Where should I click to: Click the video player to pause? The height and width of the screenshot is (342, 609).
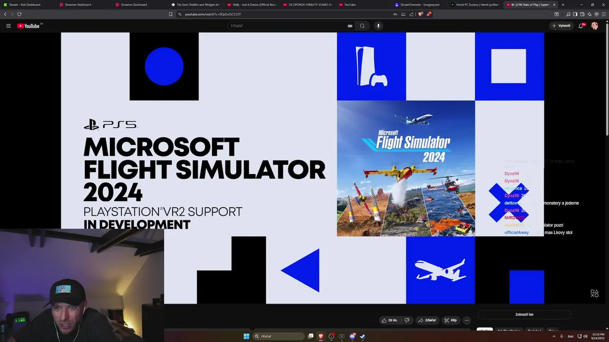(302, 168)
